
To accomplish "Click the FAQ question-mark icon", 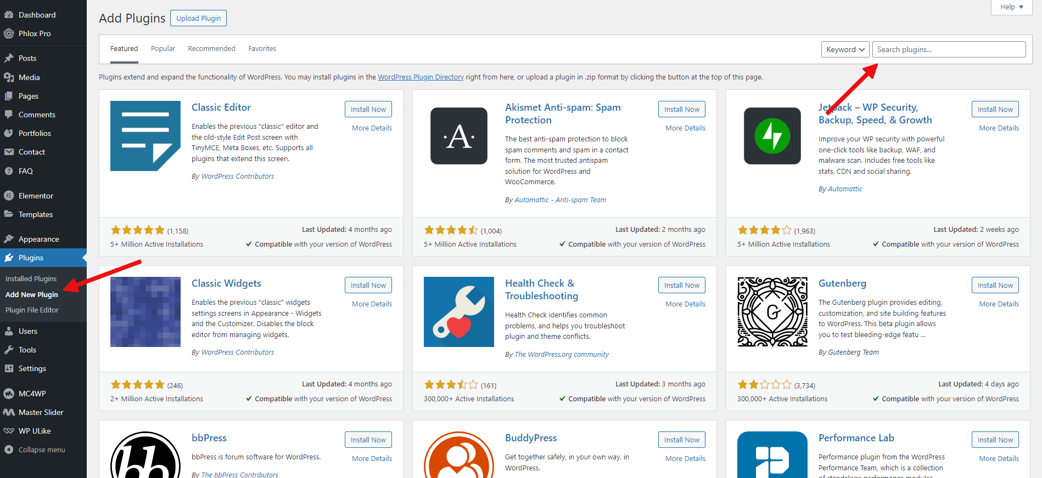I will 9,171.
